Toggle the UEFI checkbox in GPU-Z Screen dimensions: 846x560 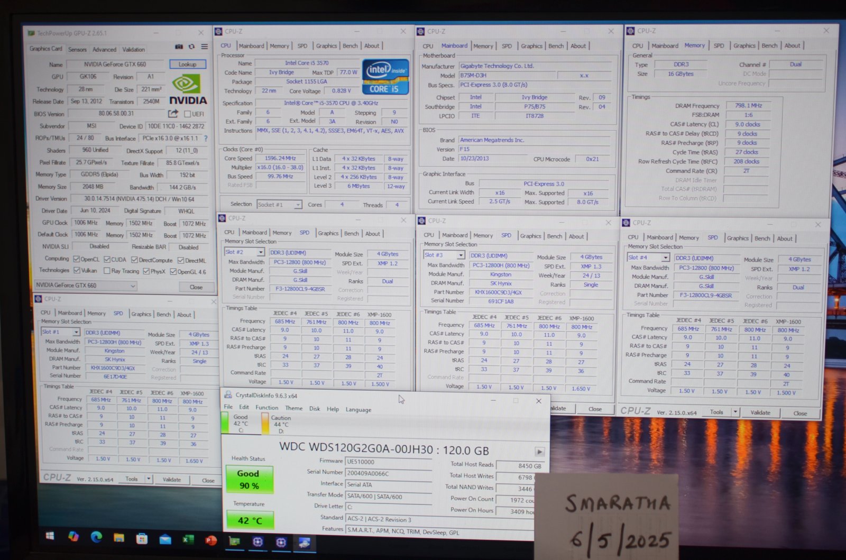[187, 114]
